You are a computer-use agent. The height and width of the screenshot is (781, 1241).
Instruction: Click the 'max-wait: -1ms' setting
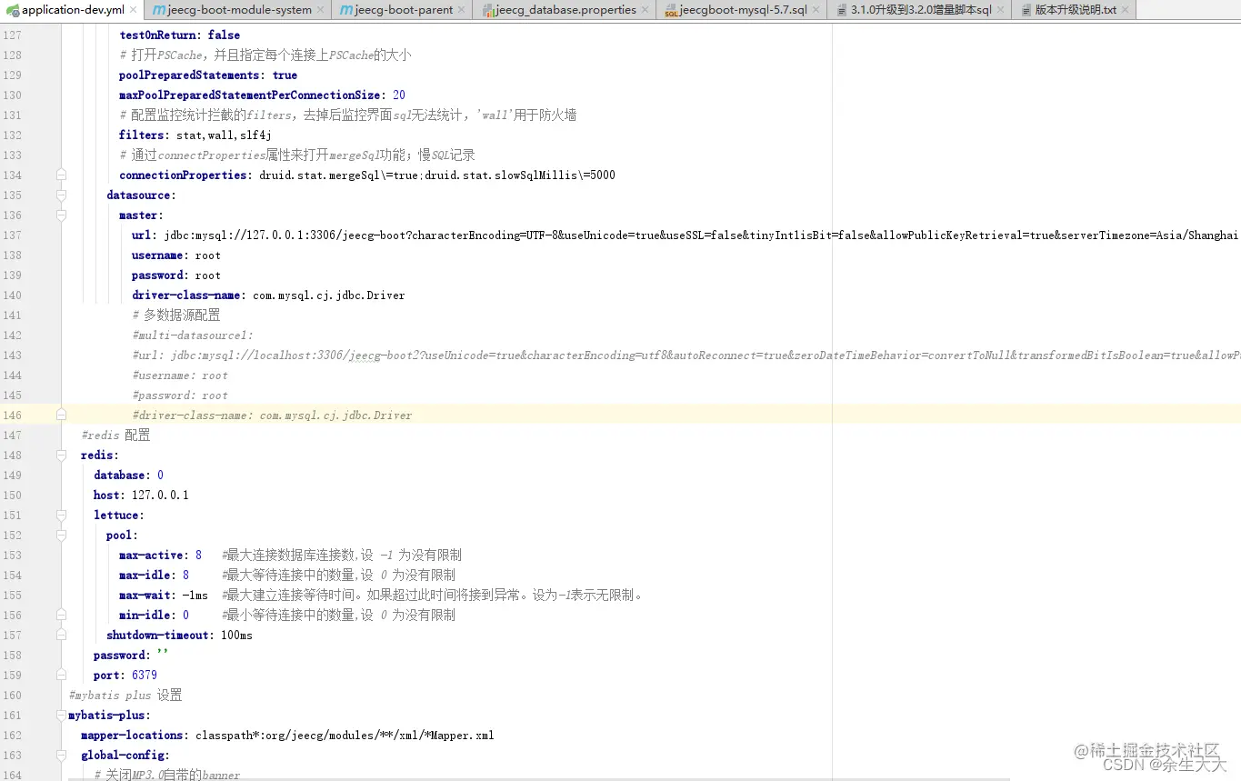[164, 595]
